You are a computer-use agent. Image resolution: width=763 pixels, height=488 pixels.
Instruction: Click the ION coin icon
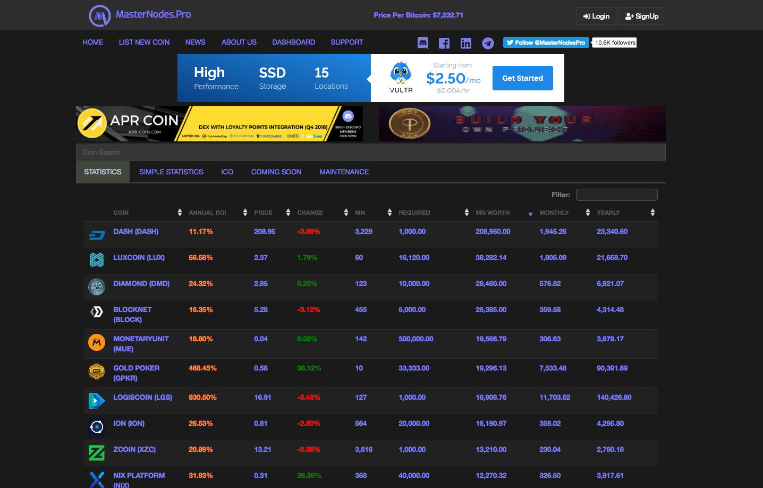tap(97, 427)
